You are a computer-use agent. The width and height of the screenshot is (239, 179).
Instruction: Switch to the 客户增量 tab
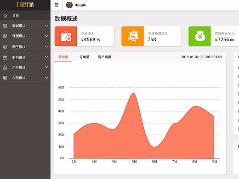[x=105, y=57]
